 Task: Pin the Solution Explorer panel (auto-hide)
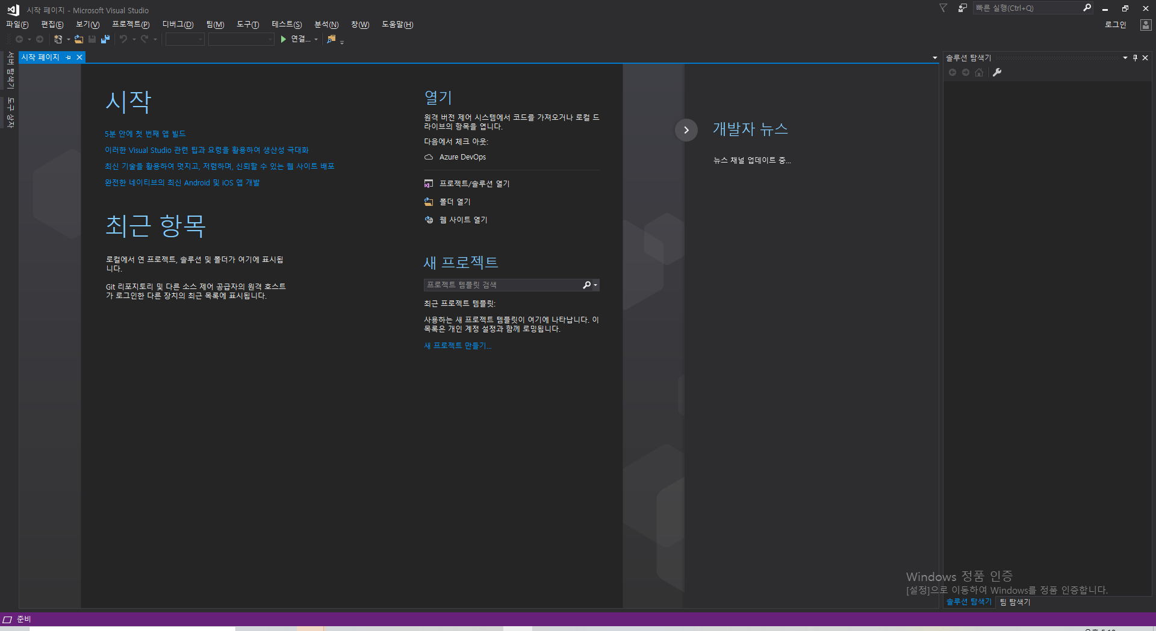1135,58
